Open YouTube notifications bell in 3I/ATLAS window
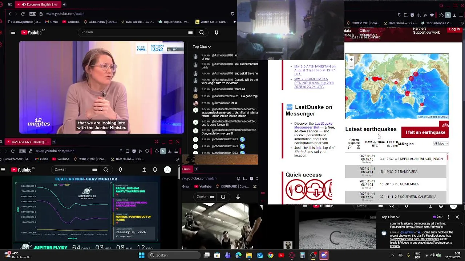This screenshot has height=261, width=465. click(x=155, y=170)
